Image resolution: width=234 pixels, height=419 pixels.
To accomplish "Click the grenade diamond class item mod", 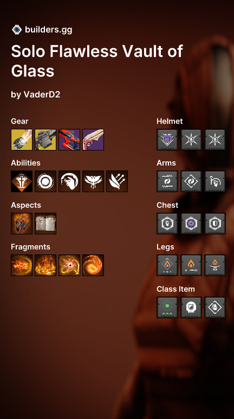I will point(215,307).
